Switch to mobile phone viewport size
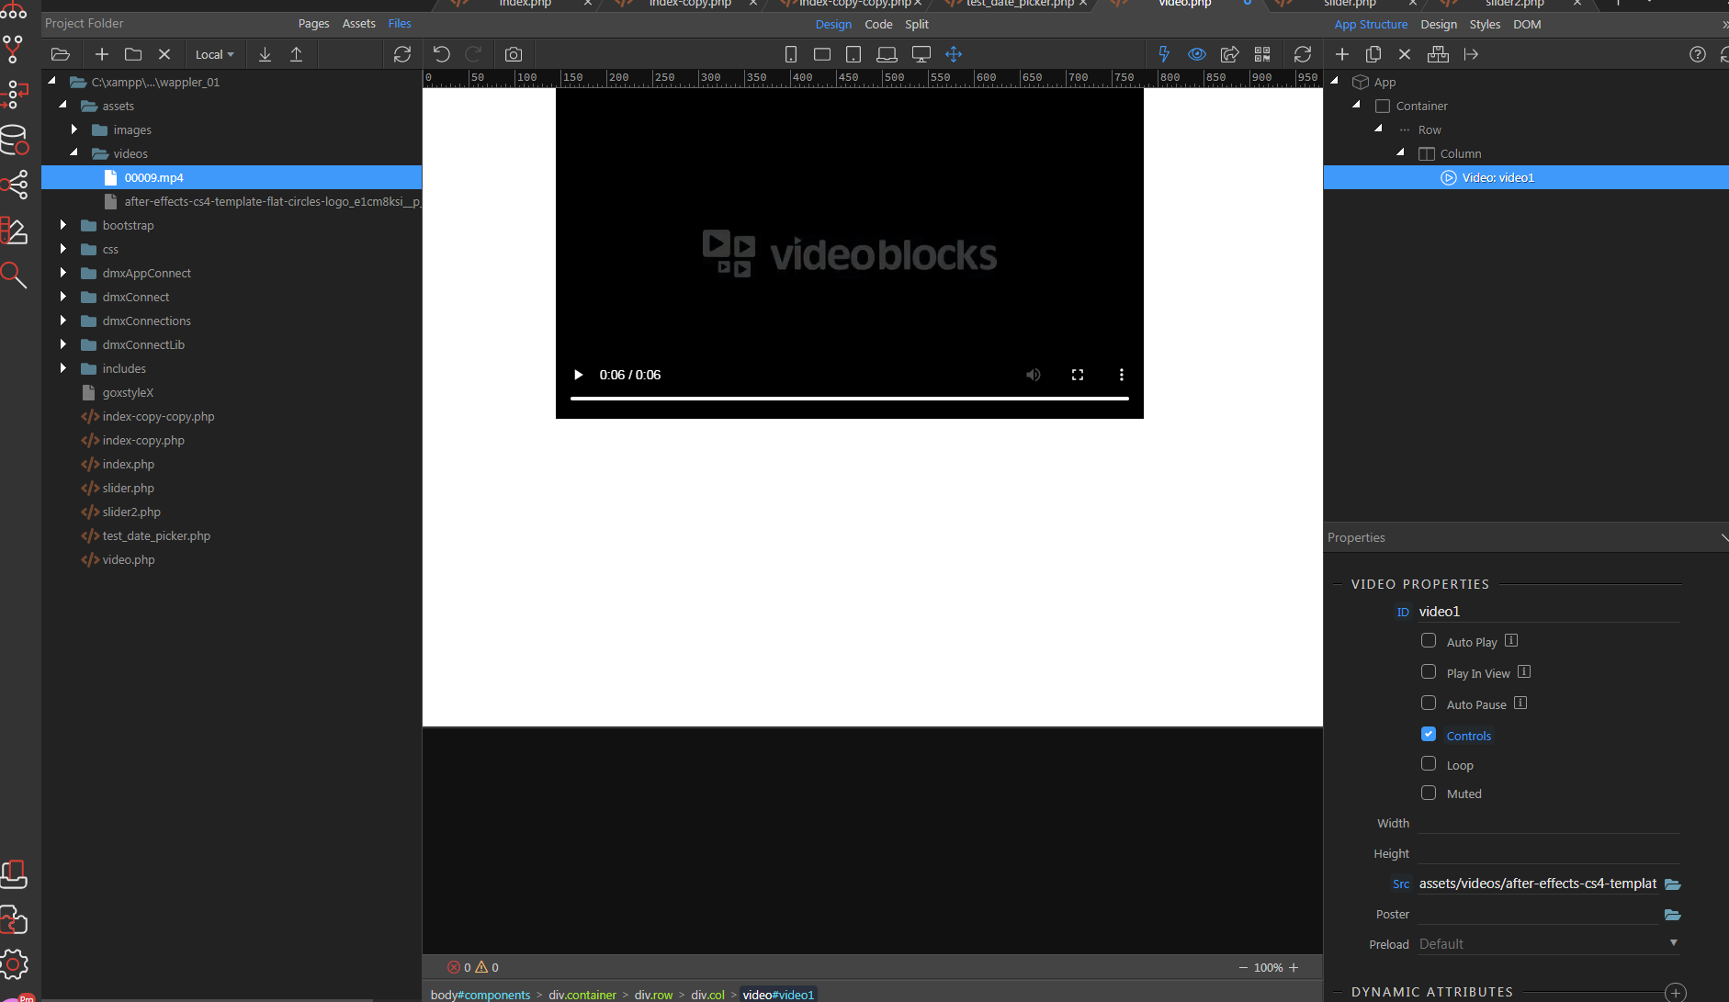The width and height of the screenshot is (1729, 1002). click(x=790, y=54)
